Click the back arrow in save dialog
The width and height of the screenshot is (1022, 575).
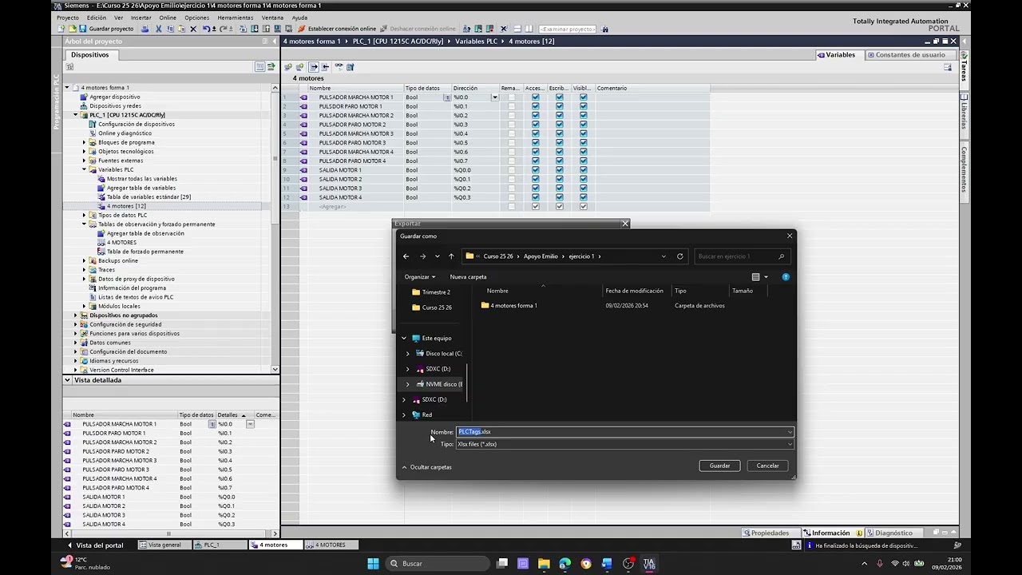point(406,256)
